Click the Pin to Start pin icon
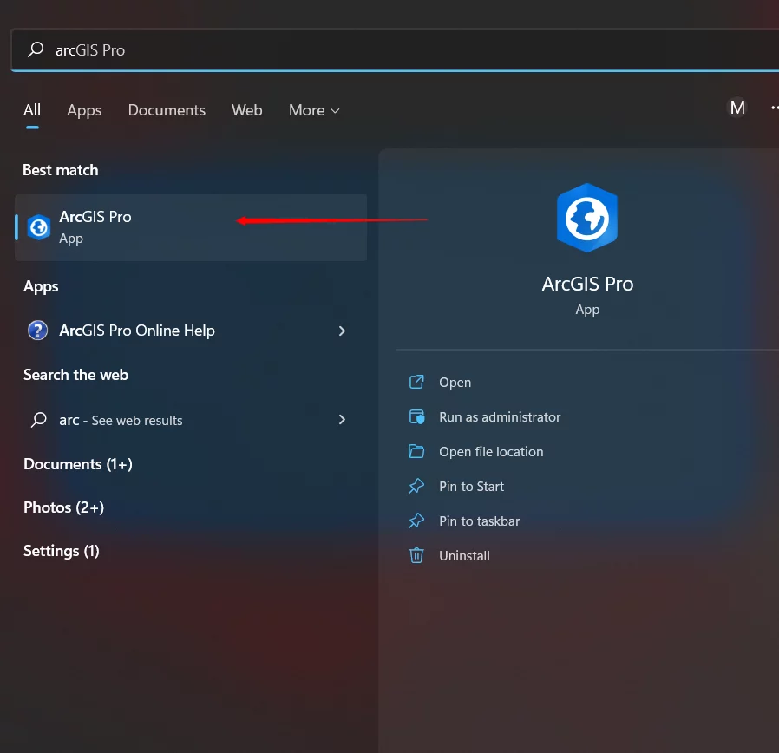The image size is (779, 753). (416, 486)
